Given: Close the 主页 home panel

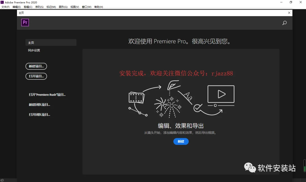Looking at the screenshot, I should [x=289, y=13].
